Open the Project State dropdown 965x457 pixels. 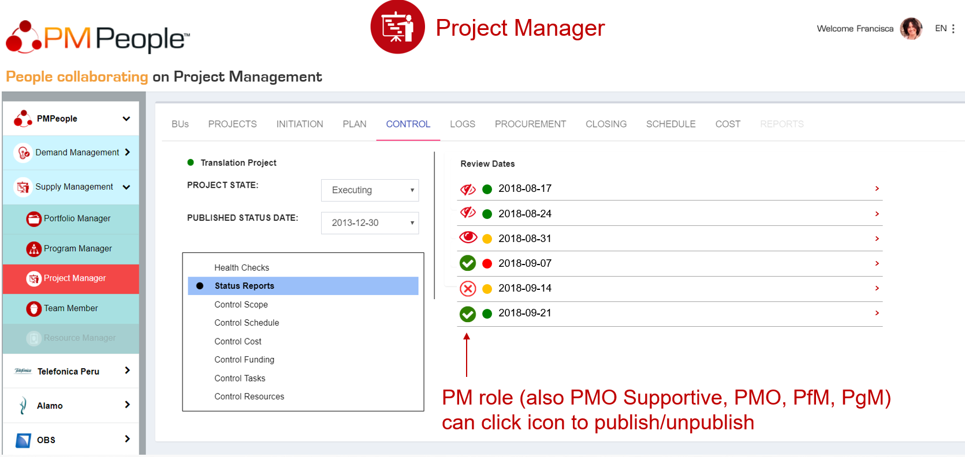point(370,190)
